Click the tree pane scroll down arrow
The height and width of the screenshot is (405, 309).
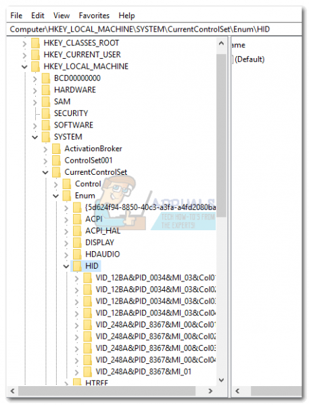pyautogui.click(x=221, y=380)
